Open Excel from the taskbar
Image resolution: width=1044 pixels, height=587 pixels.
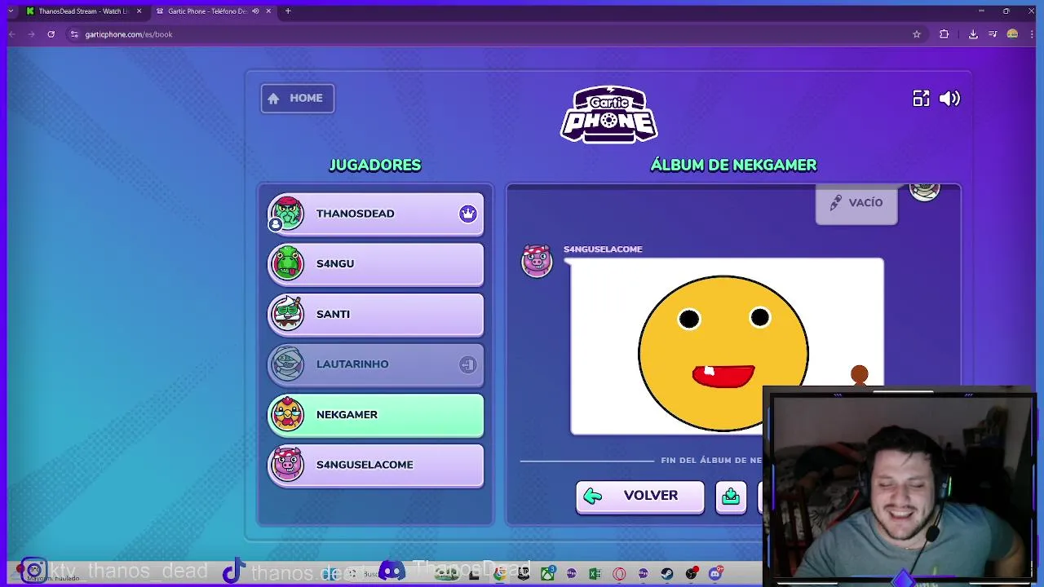coord(595,574)
